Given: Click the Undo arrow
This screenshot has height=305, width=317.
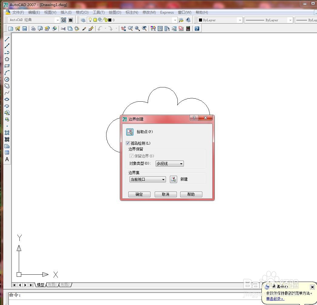Looking at the screenshot, I should [100, 29].
